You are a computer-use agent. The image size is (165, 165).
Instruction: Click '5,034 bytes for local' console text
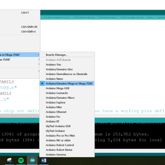(x=135, y=140)
